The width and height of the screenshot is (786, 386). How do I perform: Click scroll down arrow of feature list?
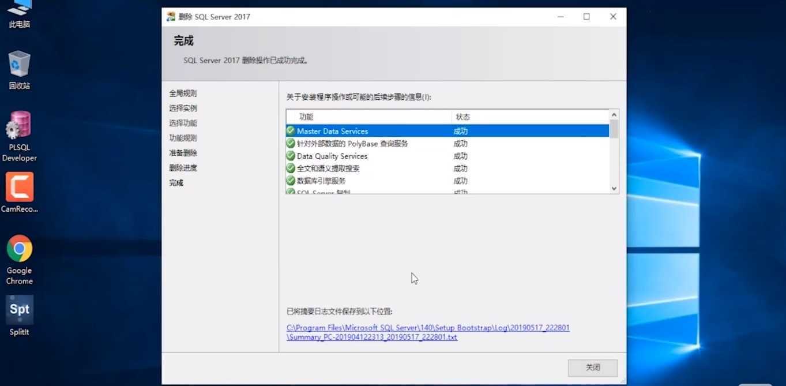[614, 188]
